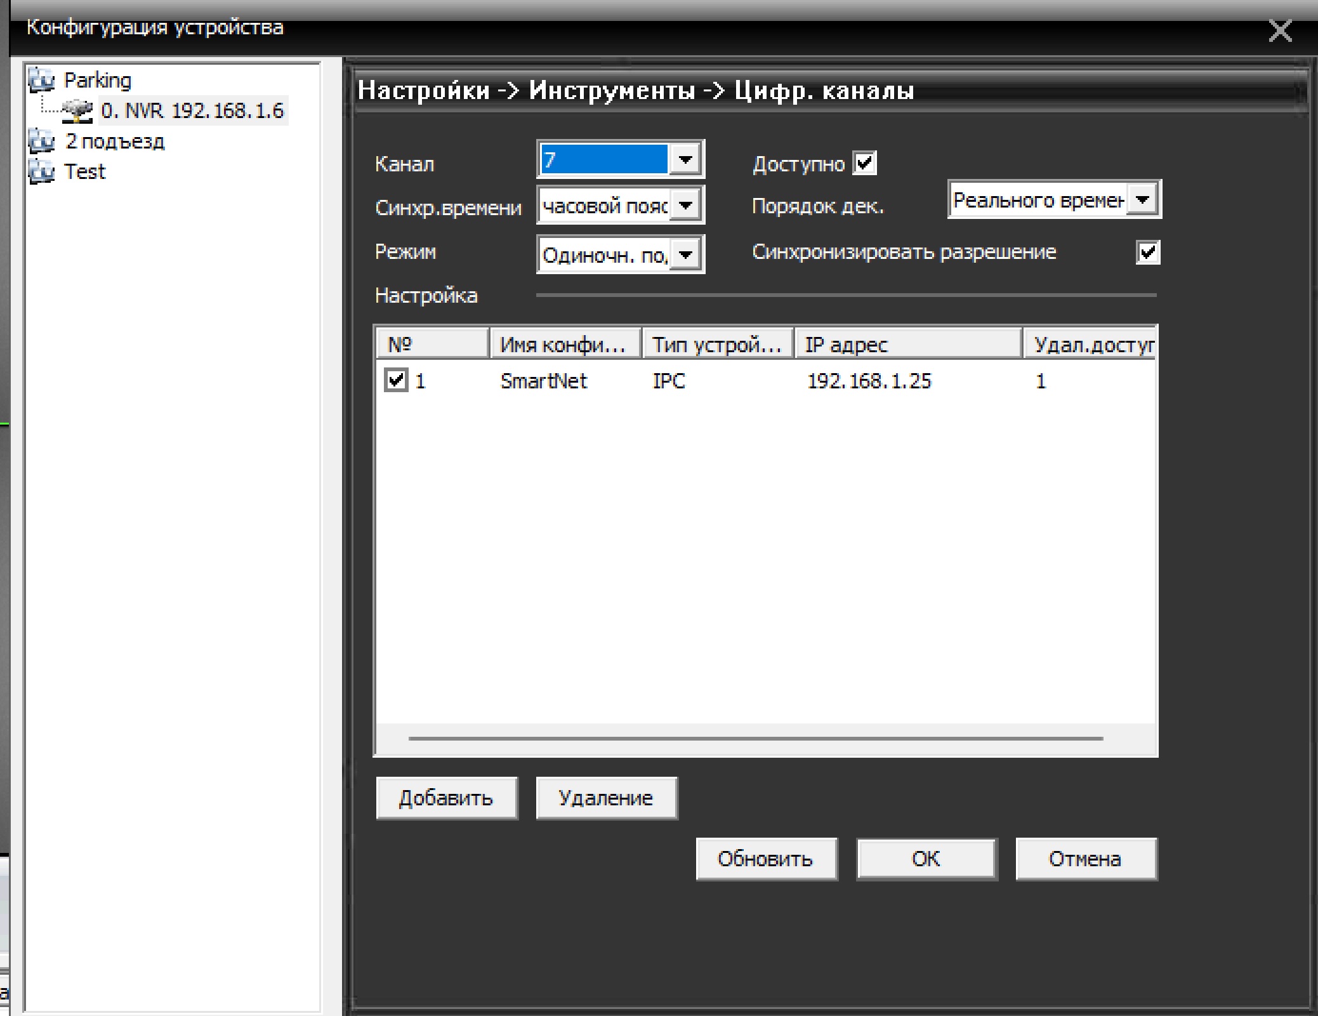
Task: Open the Канал dropdown list
Action: 685,159
